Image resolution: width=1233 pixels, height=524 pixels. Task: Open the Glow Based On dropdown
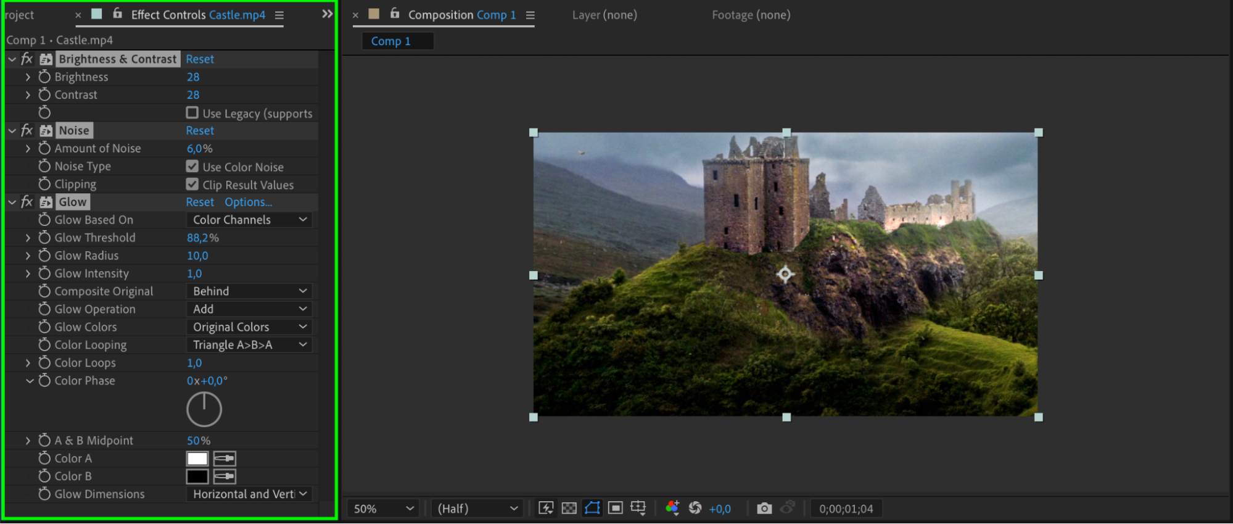249,220
